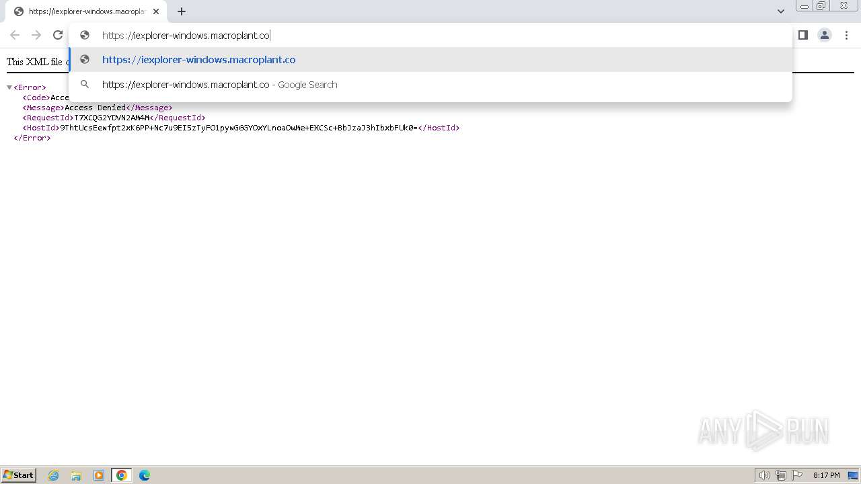Open Windows Media Player from the taskbar

tap(99, 475)
